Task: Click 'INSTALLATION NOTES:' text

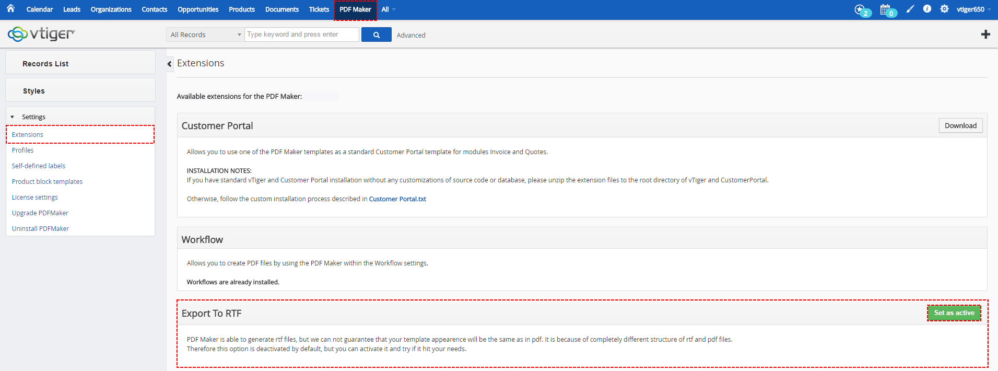Action: (219, 171)
